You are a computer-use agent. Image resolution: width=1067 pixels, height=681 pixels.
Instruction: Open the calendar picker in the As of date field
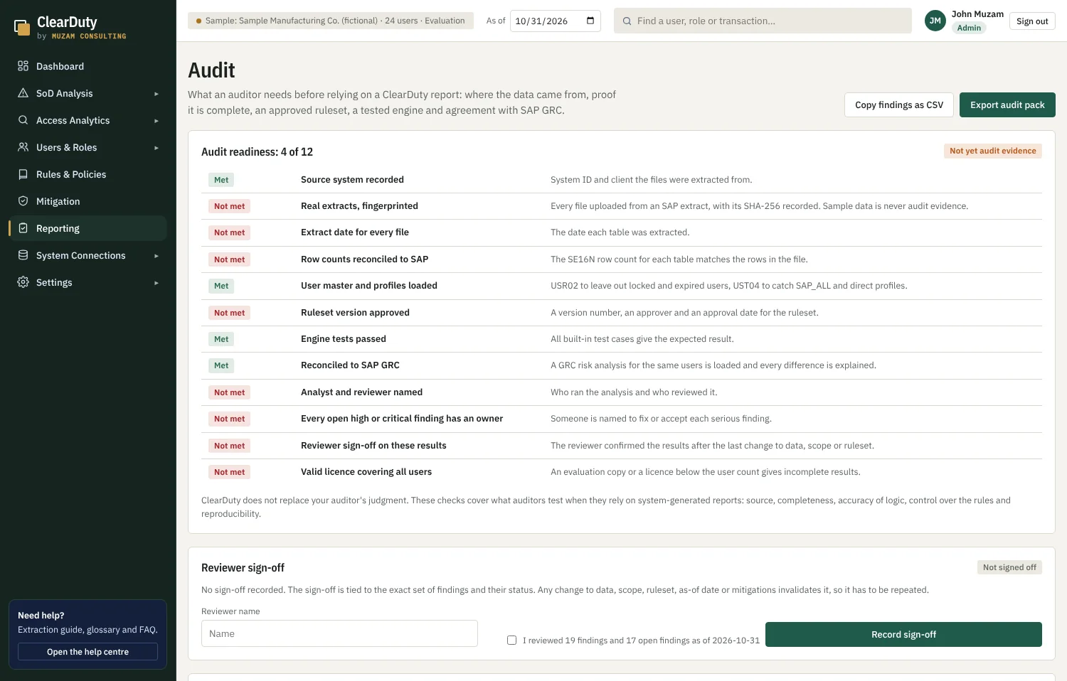(x=590, y=21)
